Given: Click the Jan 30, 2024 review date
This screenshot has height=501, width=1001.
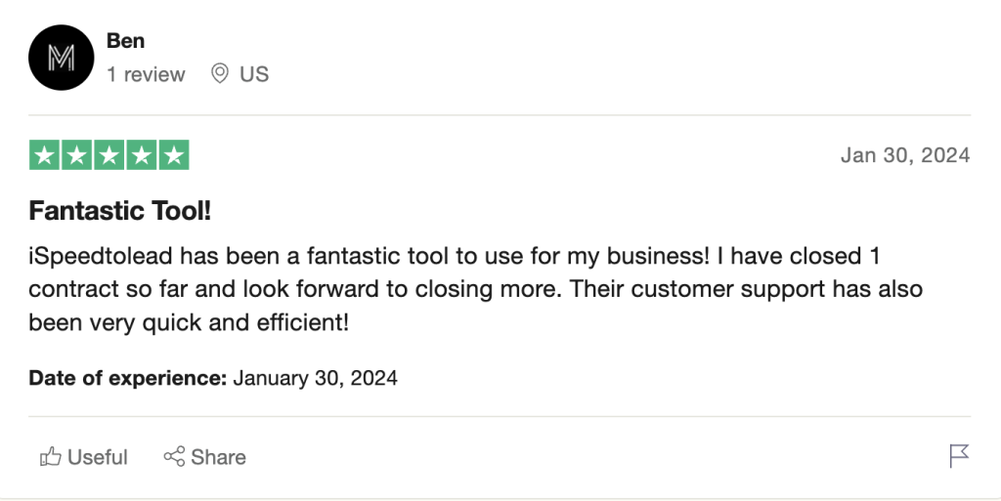Looking at the screenshot, I should [905, 155].
